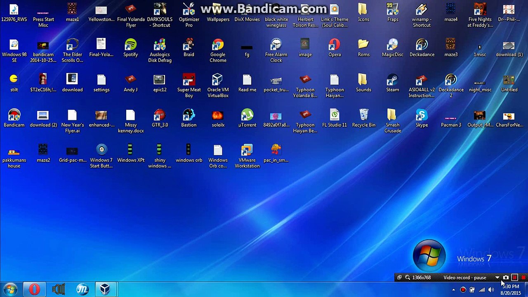Select the Optimizer Pro icon
528x297 pixels.
click(189, 15)
